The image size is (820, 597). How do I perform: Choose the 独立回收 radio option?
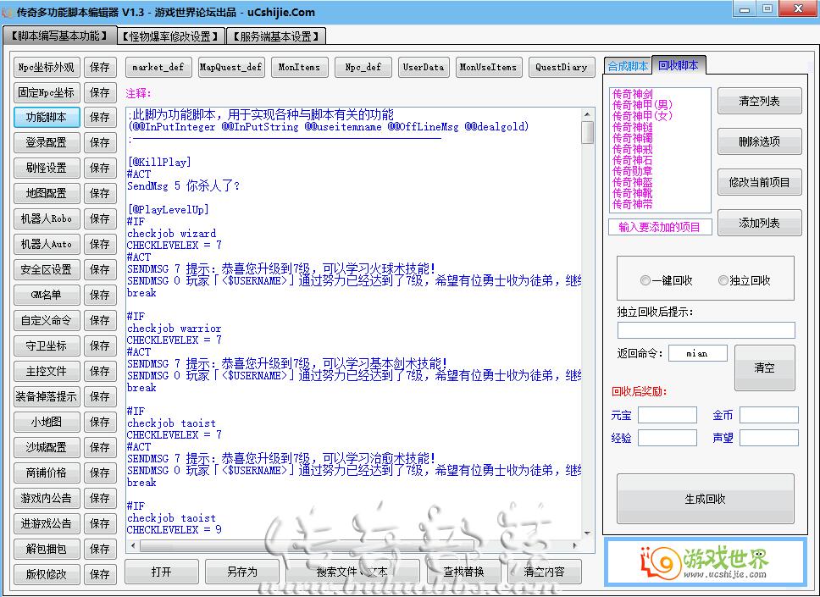[745, 281]
